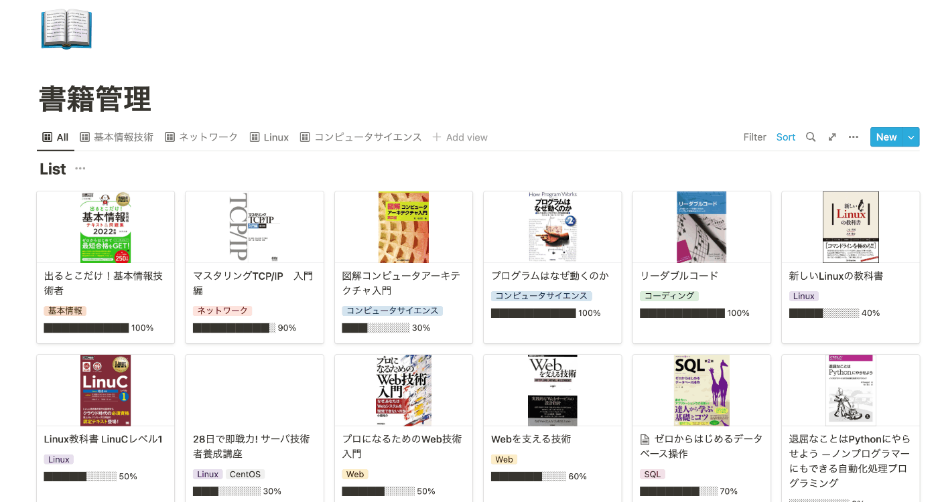The height and width of the screenshot is (502, 938).
Task: Switch to the コンピュータサイエンス view tab
Action: [361, 137]
